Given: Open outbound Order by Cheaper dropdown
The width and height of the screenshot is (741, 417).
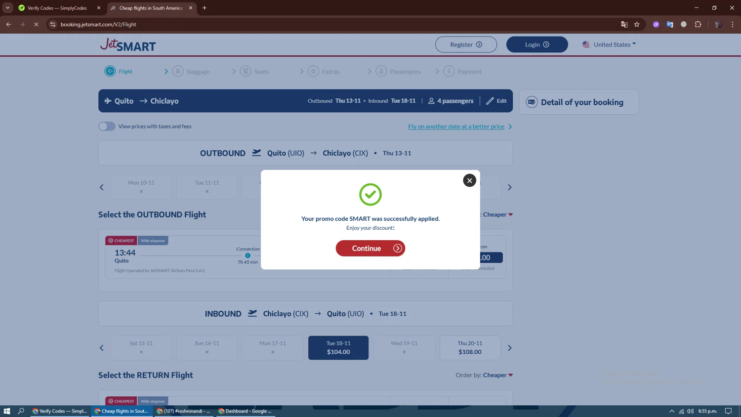Looking at the screenshot, I should point(498,214).
